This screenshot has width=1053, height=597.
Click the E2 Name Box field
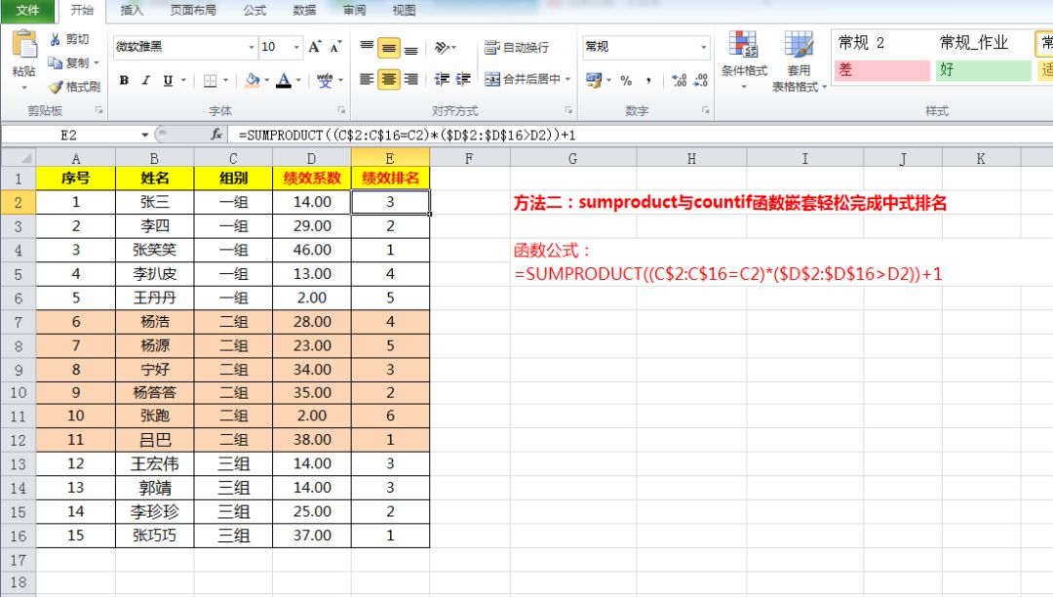click(x=69, y=135)
